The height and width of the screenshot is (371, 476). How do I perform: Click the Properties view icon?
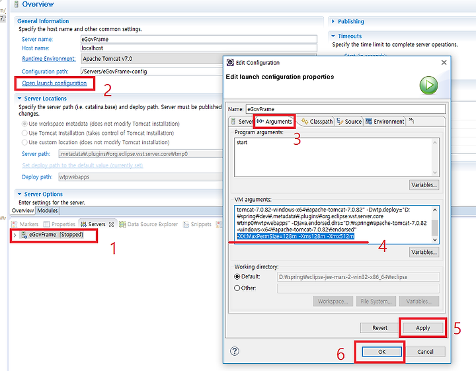46,224
